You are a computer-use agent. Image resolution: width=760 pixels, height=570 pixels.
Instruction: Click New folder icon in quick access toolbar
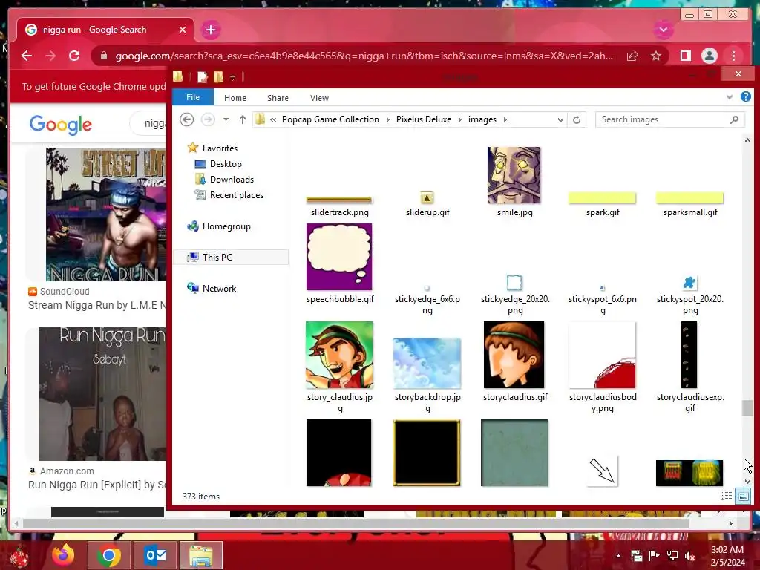point(218,77)
